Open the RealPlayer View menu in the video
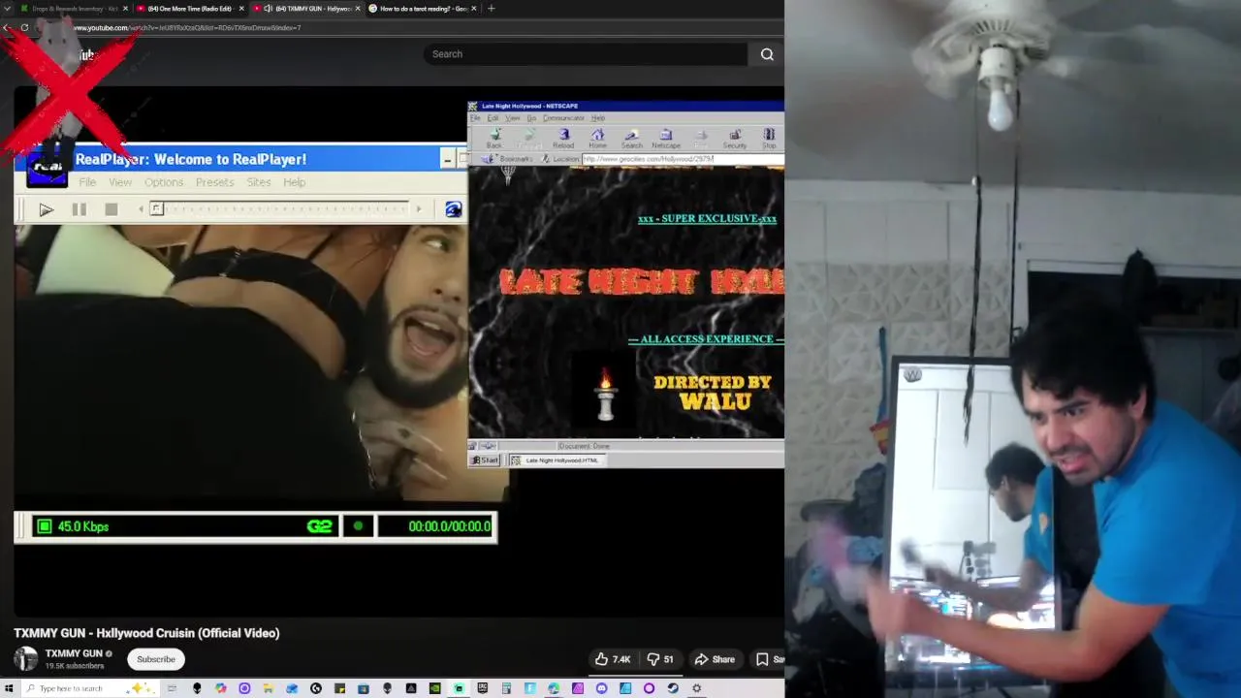 (x=120, y=182)
